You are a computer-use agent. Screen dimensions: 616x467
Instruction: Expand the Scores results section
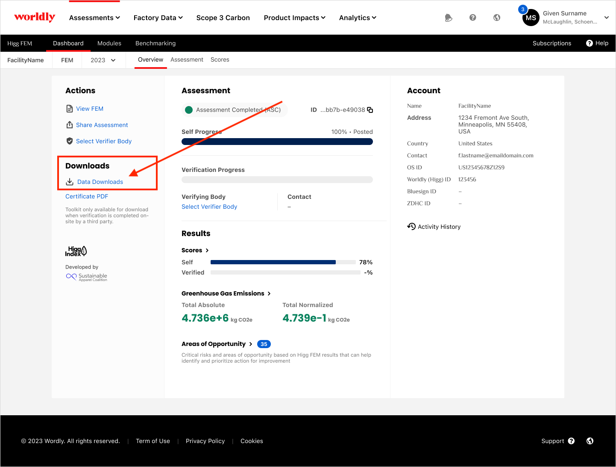point(195,250)
